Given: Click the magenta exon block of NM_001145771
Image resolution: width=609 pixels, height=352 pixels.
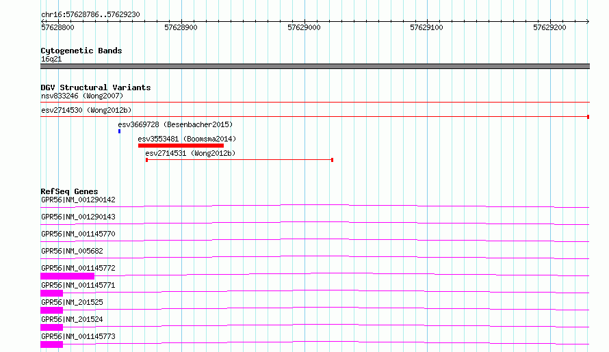Looking at the screenshot, I should (51, 293).
